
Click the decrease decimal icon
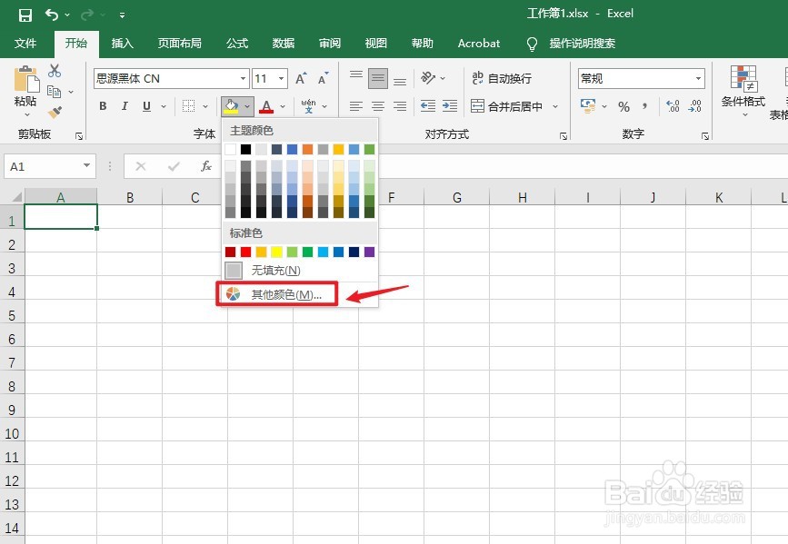pos(695,106)
